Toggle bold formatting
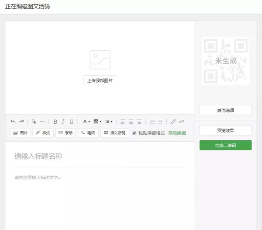This screenshot has height=230, width=262. 55,122
